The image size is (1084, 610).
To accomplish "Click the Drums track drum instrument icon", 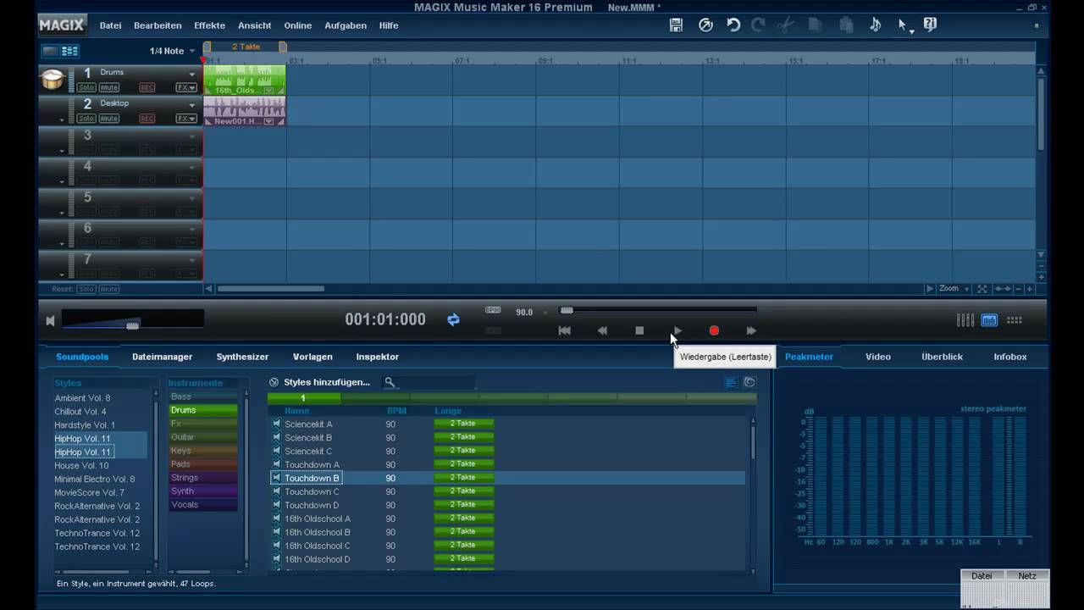I will click(53, 79).
